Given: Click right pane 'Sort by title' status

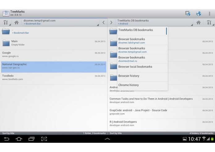Looking at the screenshot, I should 116,133.
